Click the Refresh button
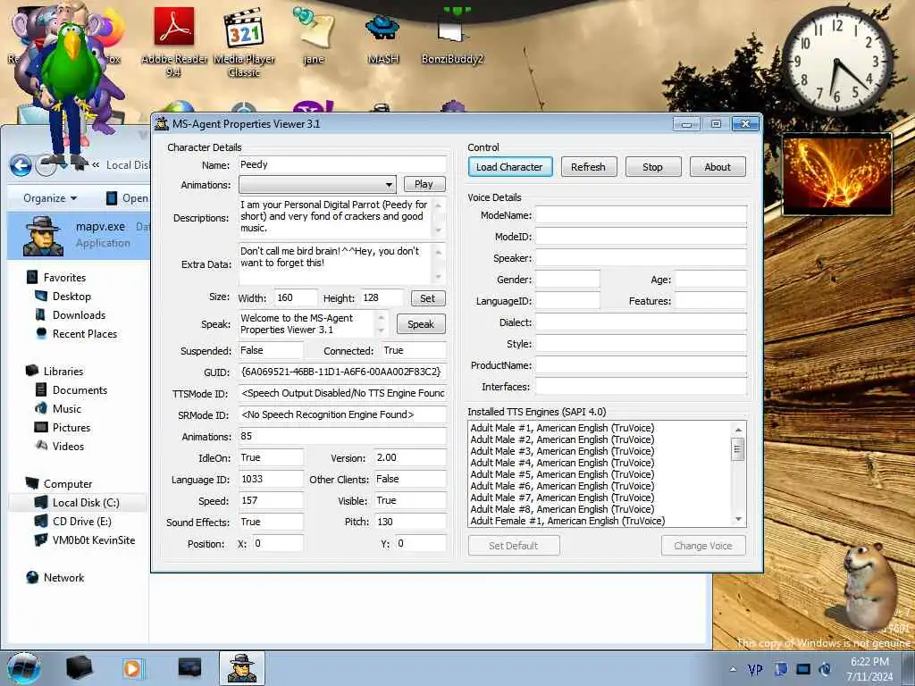This screenshot has height=686, width=915. pos(588,167)
